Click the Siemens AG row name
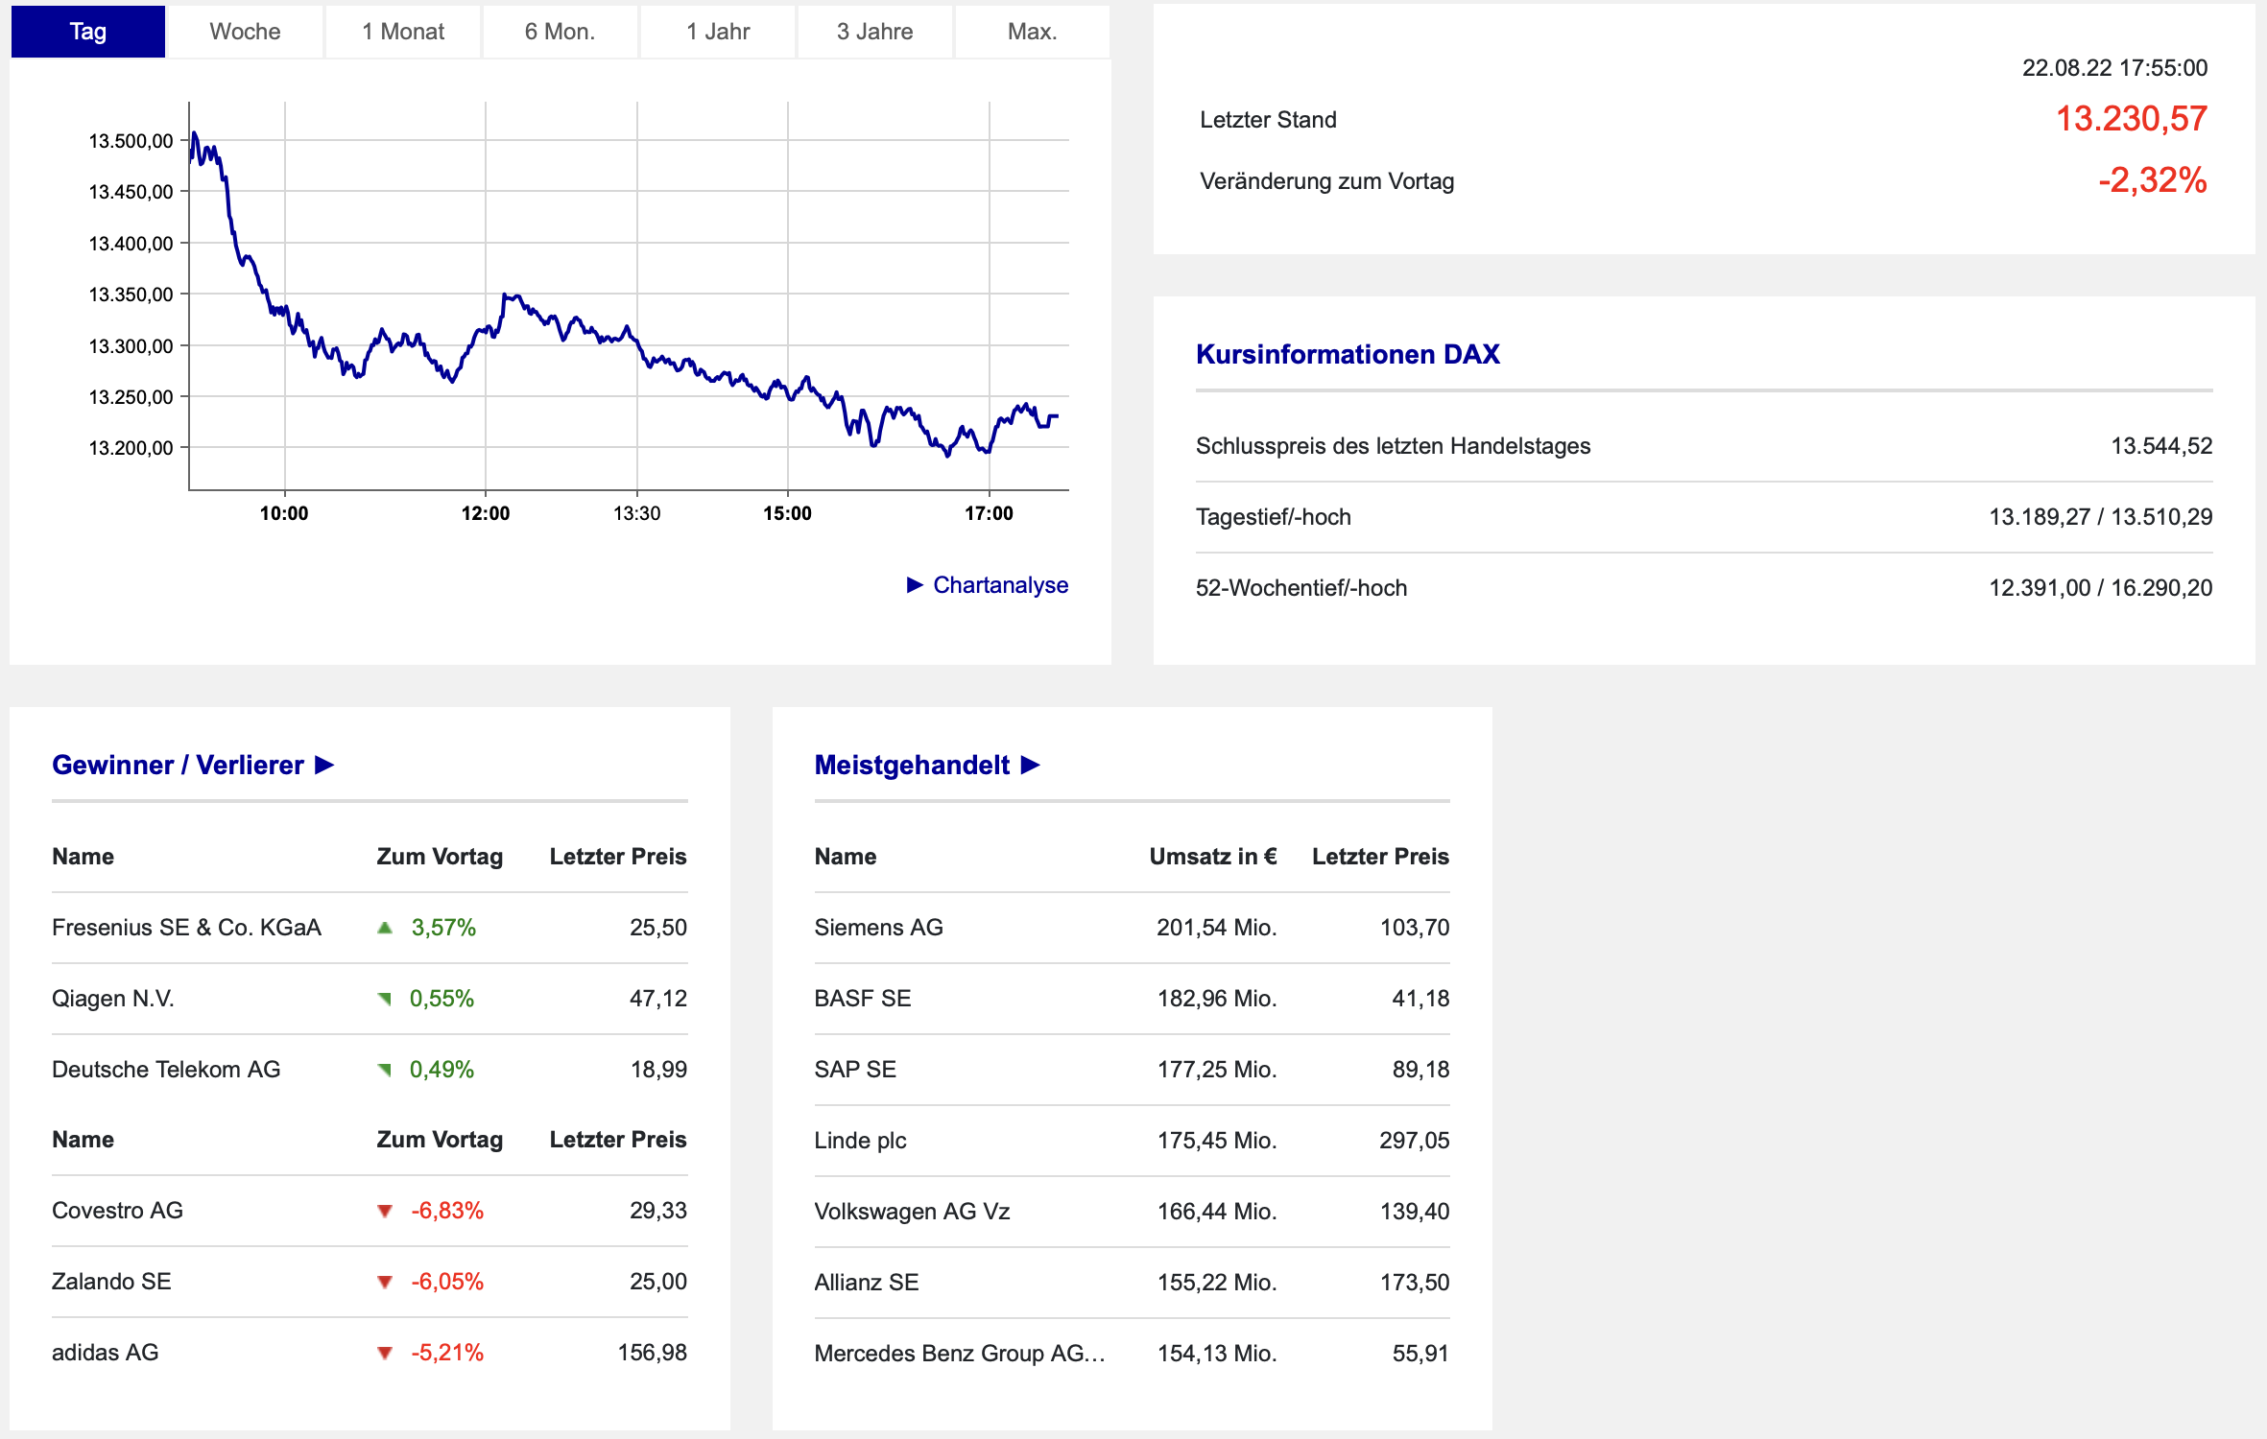Viewport: 2267px width, 1439px height. coord(878,928)
